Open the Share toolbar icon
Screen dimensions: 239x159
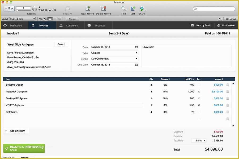click(x=142, y=9)
